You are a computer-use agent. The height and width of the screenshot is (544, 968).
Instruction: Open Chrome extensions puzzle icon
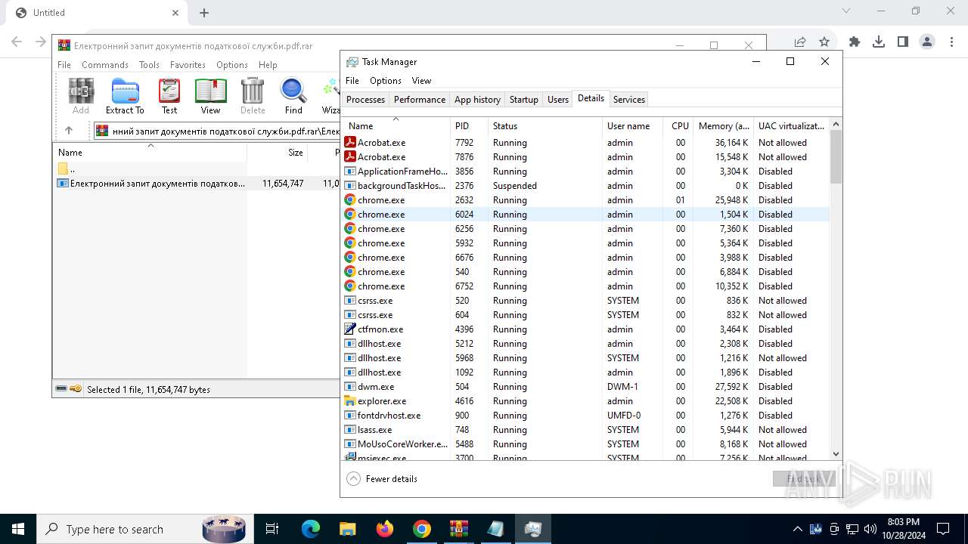pyautogui.click(x=855, y=42)
